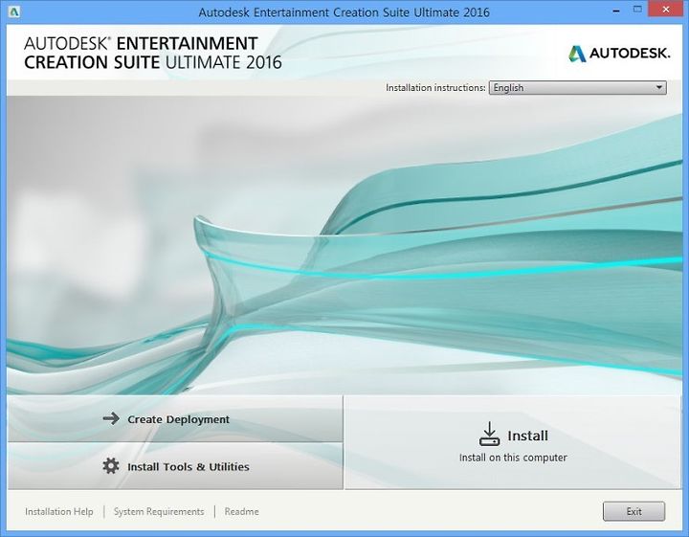Open Install Tools & Utilities
689x537 pixels.
click(175, 466)
